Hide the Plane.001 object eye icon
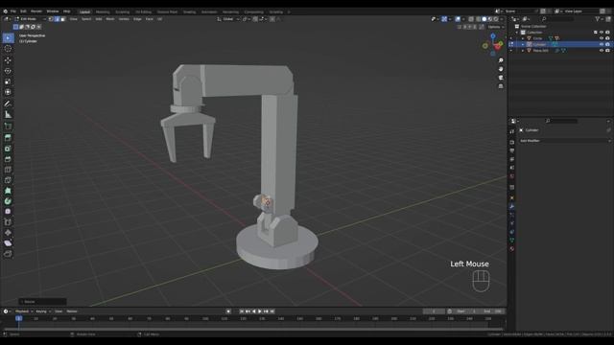The width and height of the screenshot is (614, 345). point(602,51)
